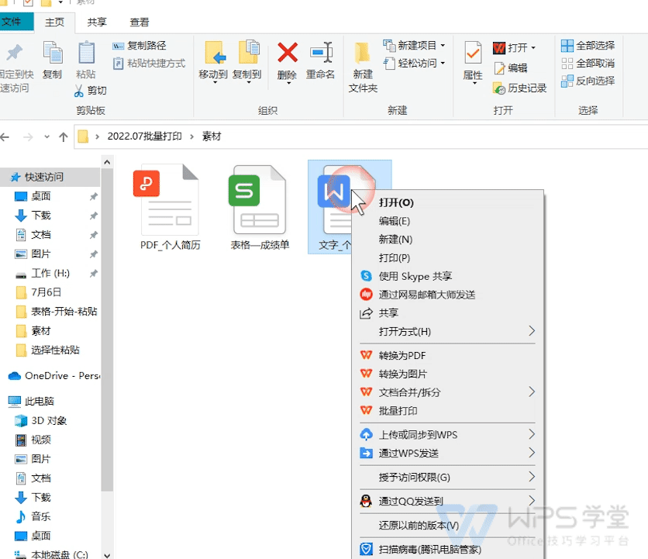Switch to the Home (主页) tab
Viewport: 648px width, 559px height.
point(54,22)
